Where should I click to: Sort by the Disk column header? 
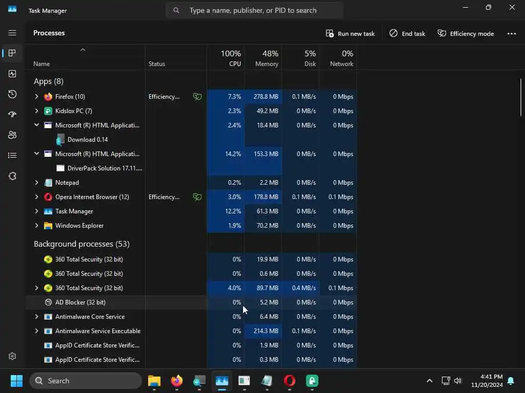300,58
